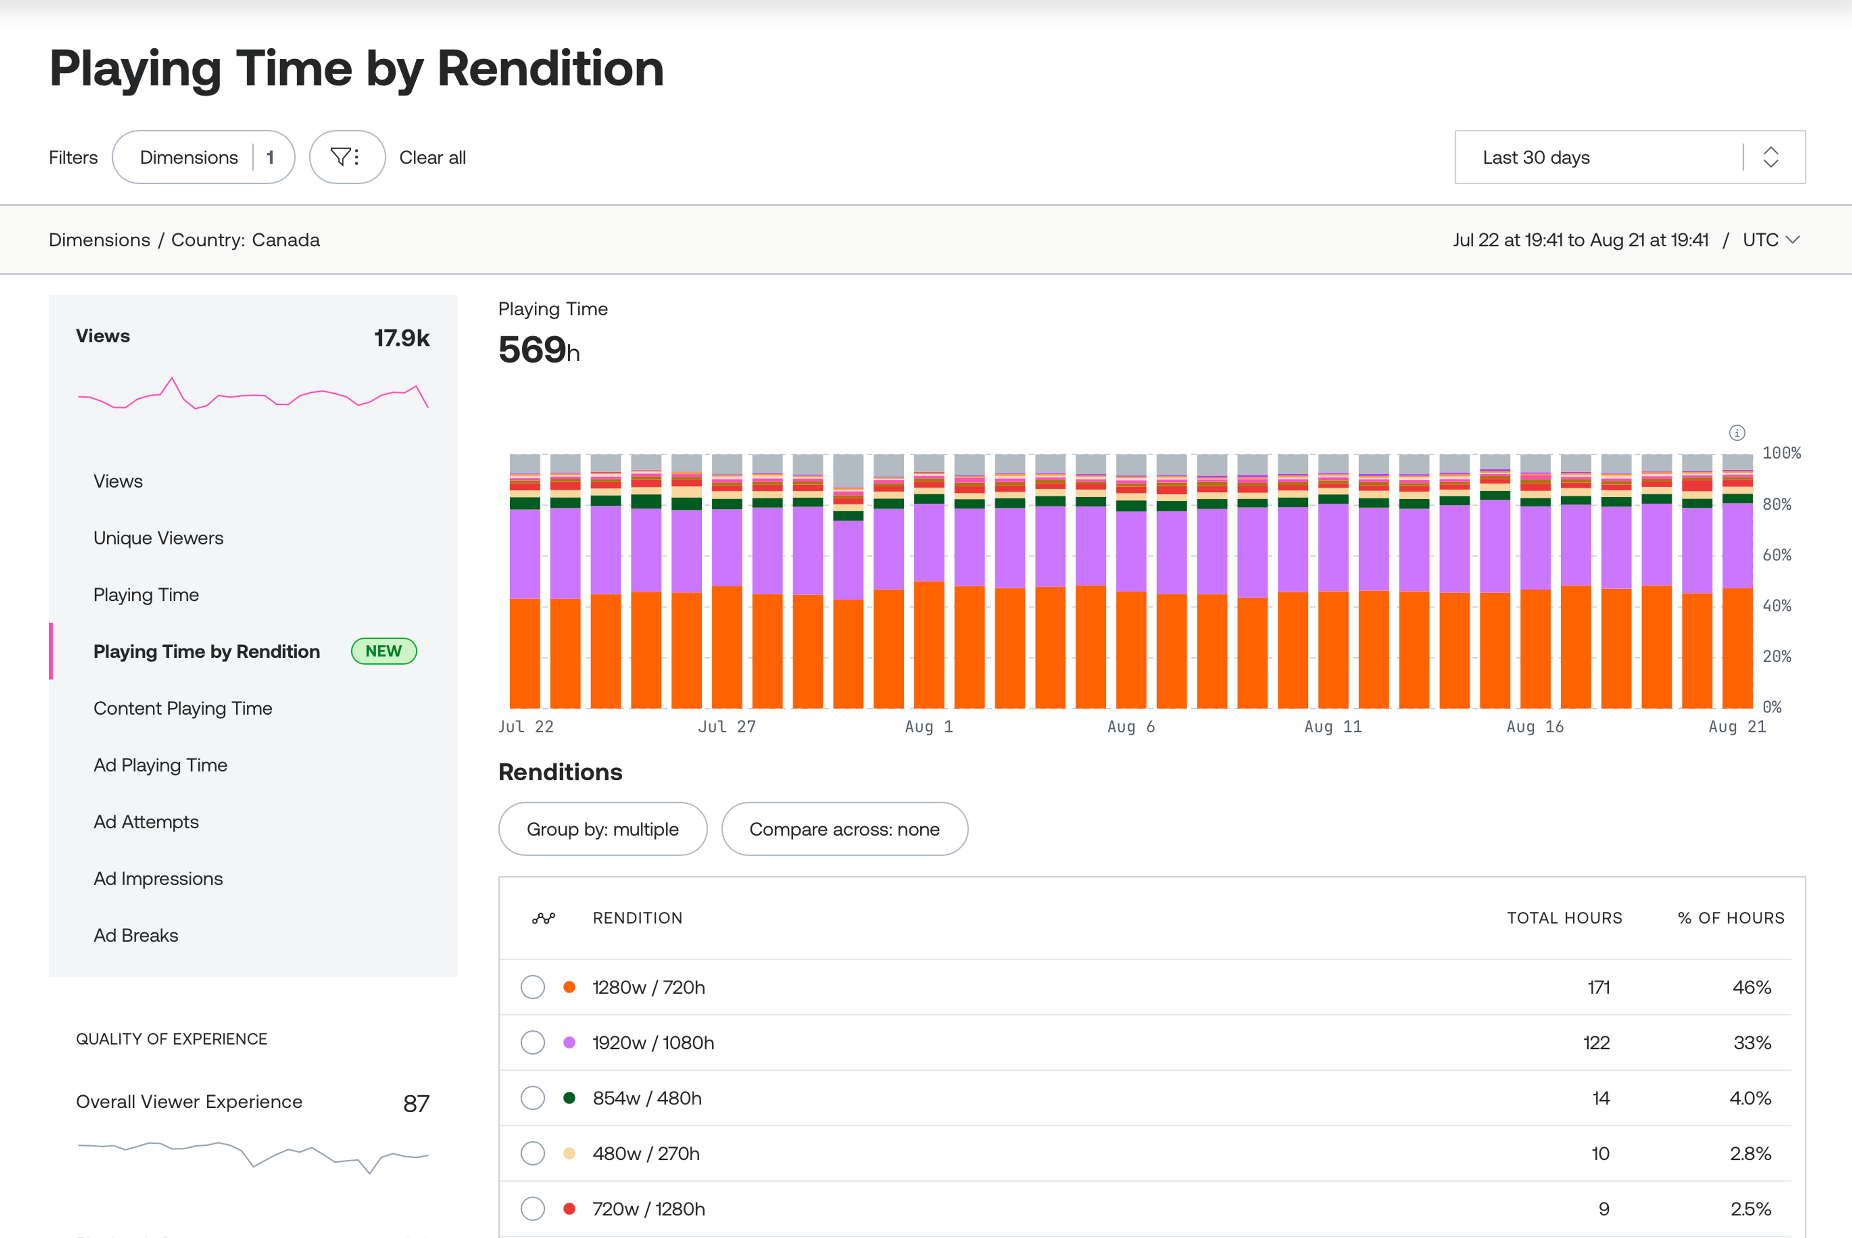Click the 569h playing time total
Viewport: 1852px width, 1238px height.
(539, 350)
